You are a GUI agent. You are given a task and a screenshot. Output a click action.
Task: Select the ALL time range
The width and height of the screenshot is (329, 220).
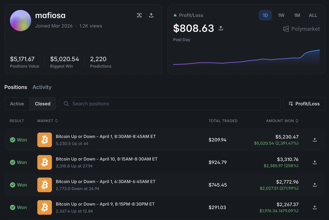(313, 15)
